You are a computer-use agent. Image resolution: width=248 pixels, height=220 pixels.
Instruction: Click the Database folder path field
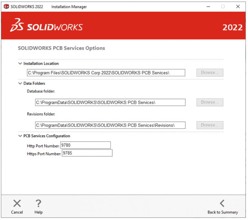tap(110, 102)
